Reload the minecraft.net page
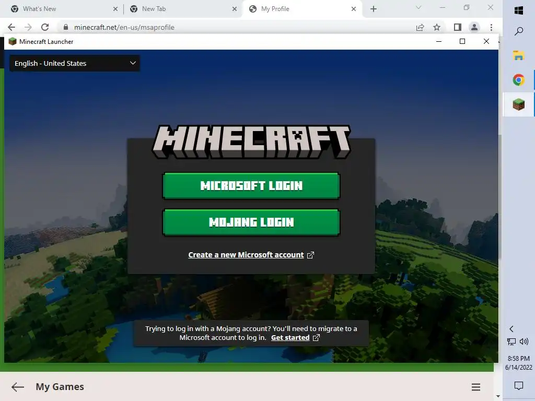Image resolution: width=535 pixels, height=401 pixels. click(45, 27)
